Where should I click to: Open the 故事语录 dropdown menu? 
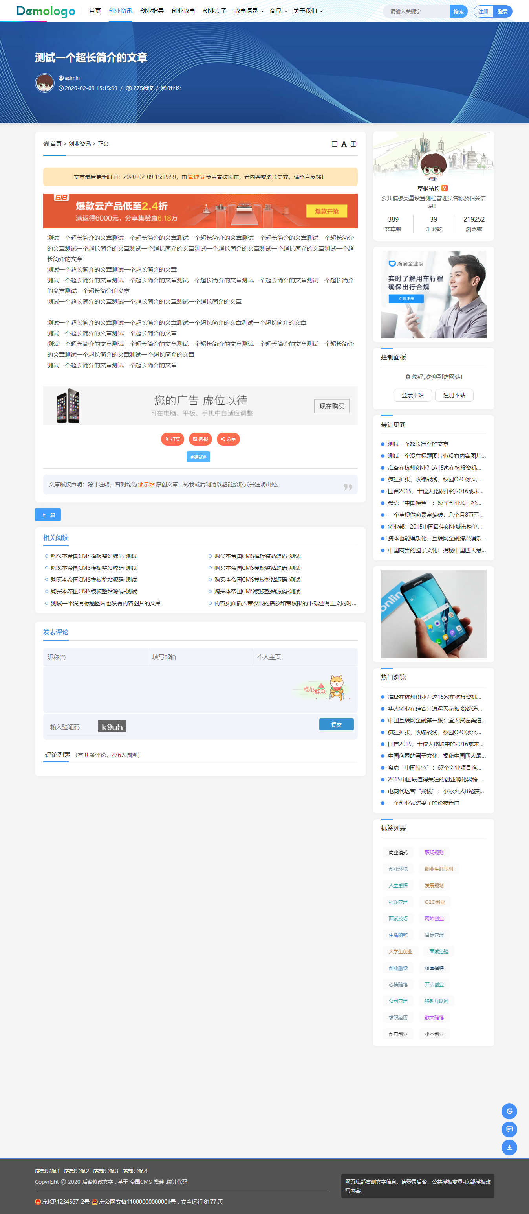249,11
